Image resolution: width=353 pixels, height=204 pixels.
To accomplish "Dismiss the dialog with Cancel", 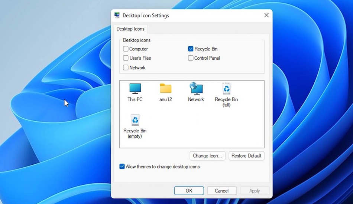I will click(x=222, y=191).
